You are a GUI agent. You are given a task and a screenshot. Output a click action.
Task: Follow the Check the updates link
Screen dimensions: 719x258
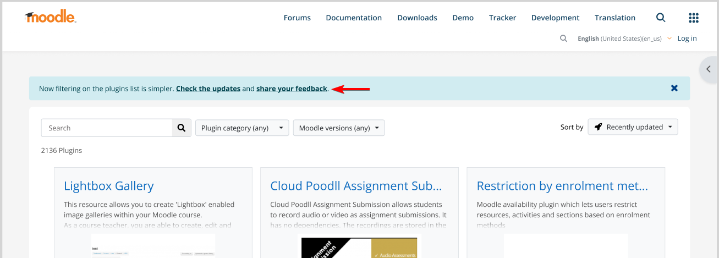point(208,89)
